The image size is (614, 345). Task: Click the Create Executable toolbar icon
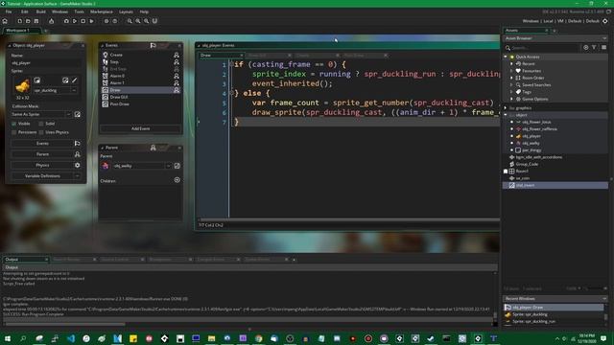tap(51, 21)
